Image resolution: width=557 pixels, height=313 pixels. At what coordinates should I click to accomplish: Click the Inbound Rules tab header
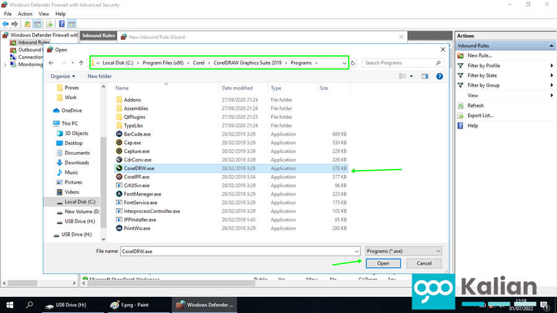98,35
